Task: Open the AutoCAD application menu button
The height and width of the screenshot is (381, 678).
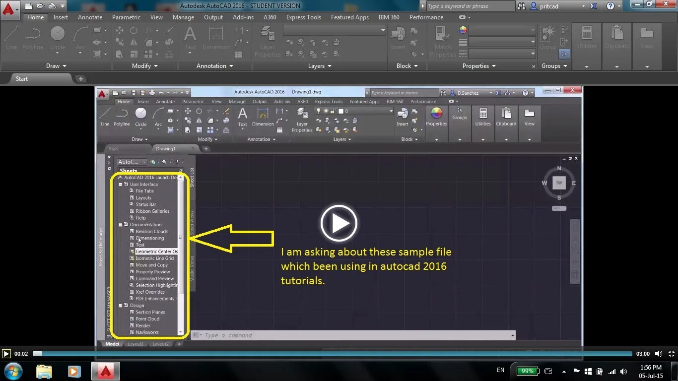Action: point(10,10)
